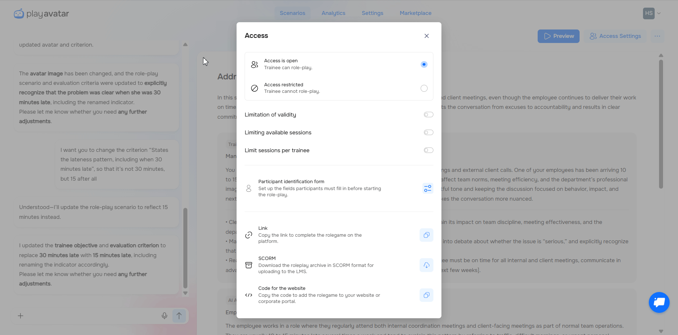Click the 'Understood—I'll update' chat reply
Screen dimensions: 678x335
coord(96,212)
